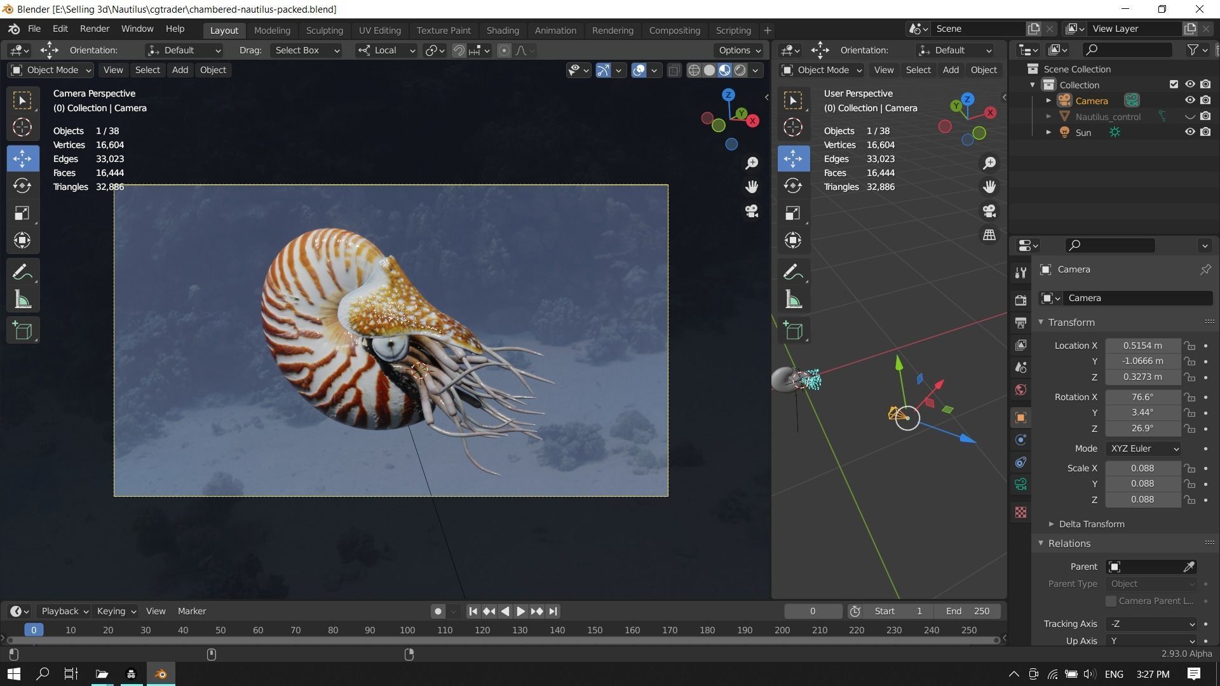Open the World properties tab
The image size is (1220, 686).
tap(1020, 389)
